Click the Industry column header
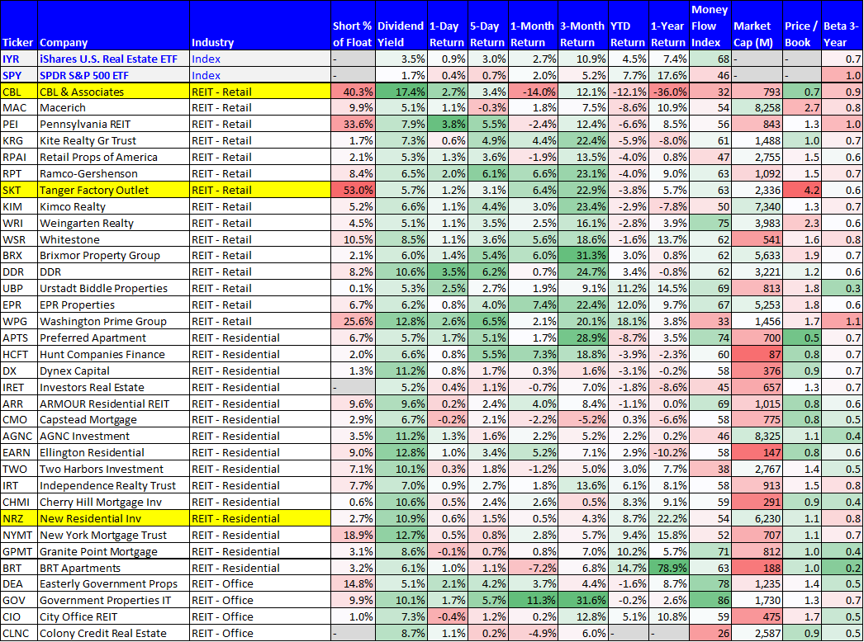The height and width of the screenshot is (642, 864). click(x=260, y=26)
